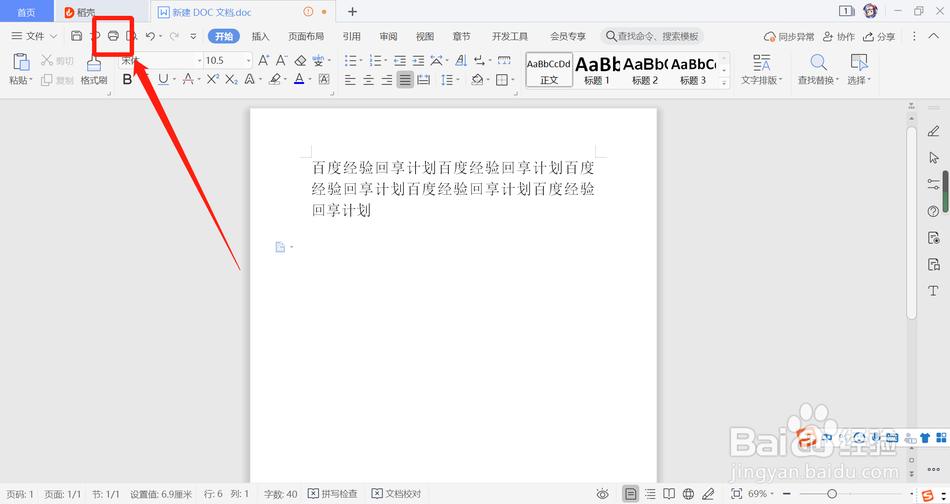Open the 69% zoom level dropdown

point(761,494)
